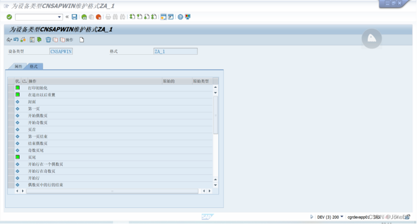Go to First Page icon
The width and height of the screenshot is (417, 224).
(132, 17)
